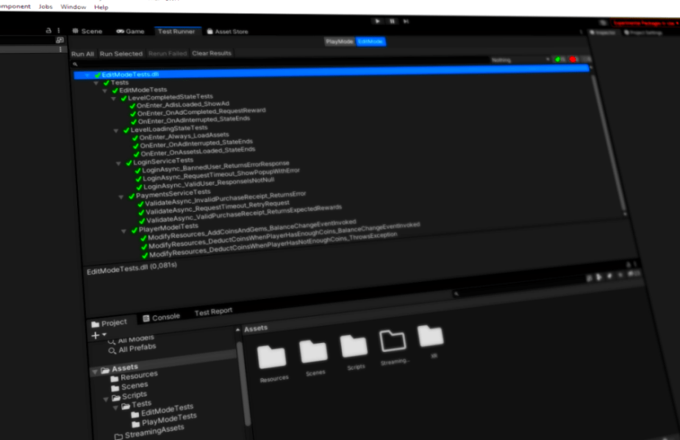The height and width of the screenshot is (440, 680).
Task: Open the Window menu
Action: tap(73, 7)
